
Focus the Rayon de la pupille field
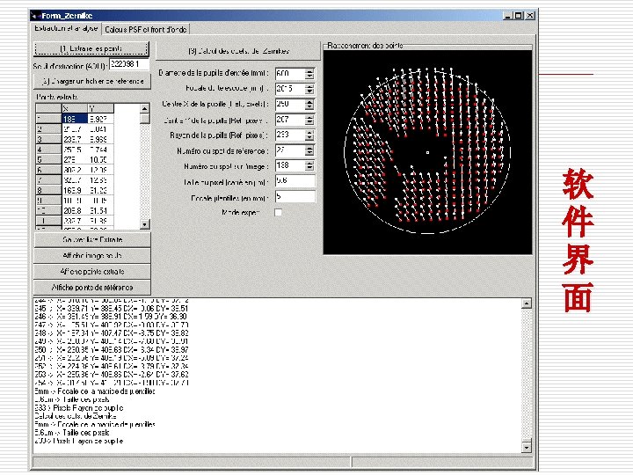(x=290, y=135)
